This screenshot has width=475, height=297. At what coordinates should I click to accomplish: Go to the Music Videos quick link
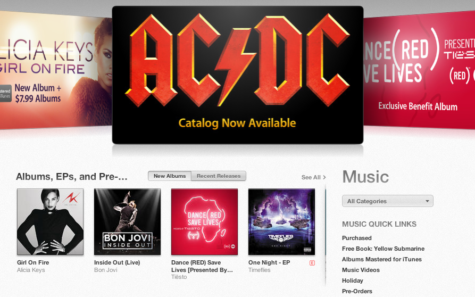pyautogui.click(x=361, y=270)
